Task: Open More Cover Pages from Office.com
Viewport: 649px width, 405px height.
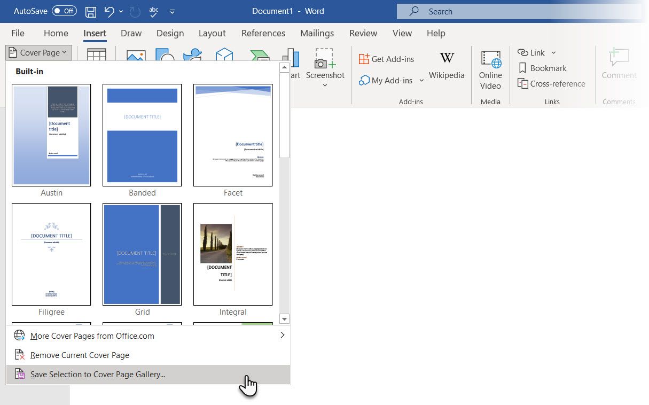Action: 92,336
